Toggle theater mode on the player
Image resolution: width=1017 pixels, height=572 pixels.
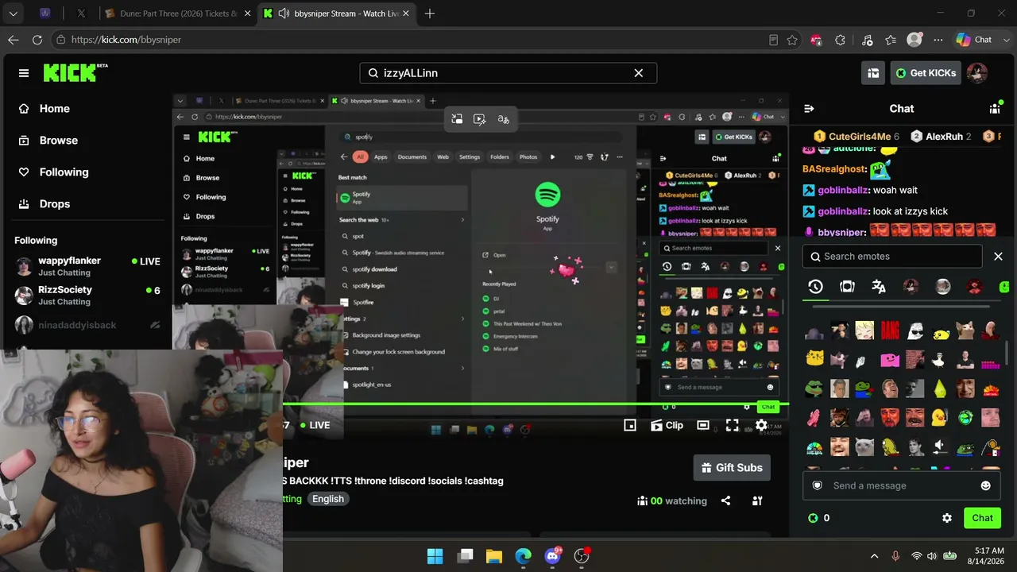[703, 425]
